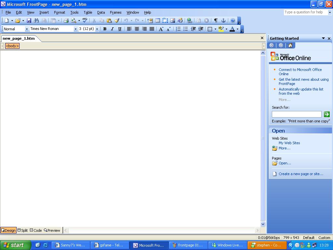Open the font size dropdown

pyautogui.click(x=97, y=29)
